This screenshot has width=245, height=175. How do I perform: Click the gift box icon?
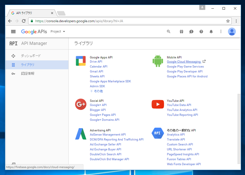pyautogui.click(x=181, y=32)
